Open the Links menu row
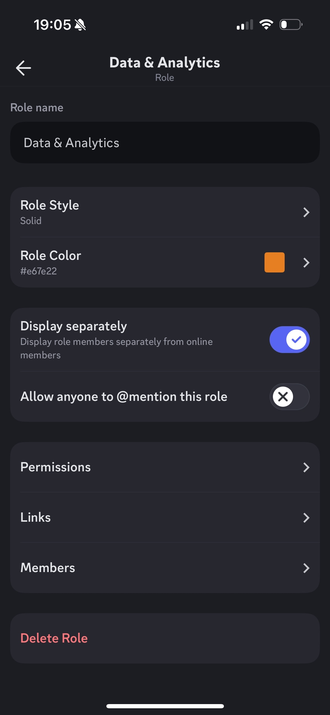Screen dimensions: 330x715 point(165,518)
